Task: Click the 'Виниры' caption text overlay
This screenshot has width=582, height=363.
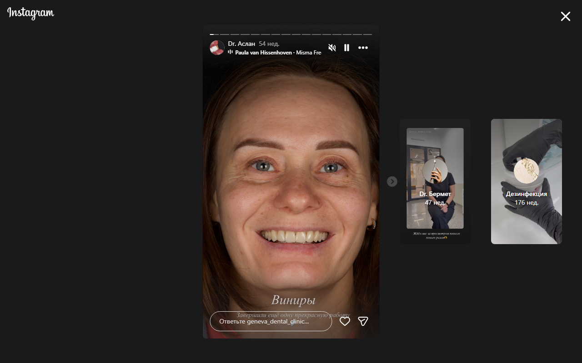Action: click(x=293, y=299)
